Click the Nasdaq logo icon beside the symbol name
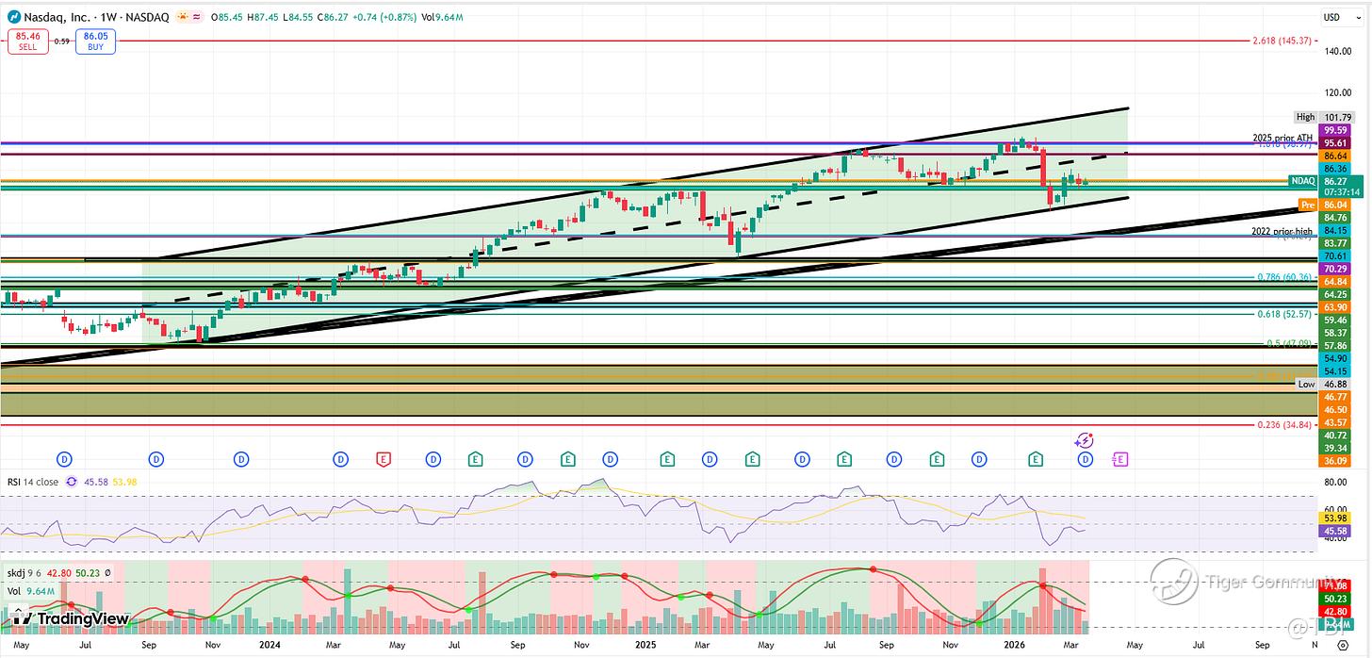The image size is (1372, 658). pyautogui.click(x=15, y=17)
